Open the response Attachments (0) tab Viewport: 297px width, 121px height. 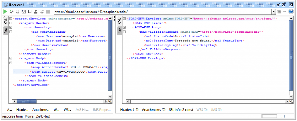[154, 110]
